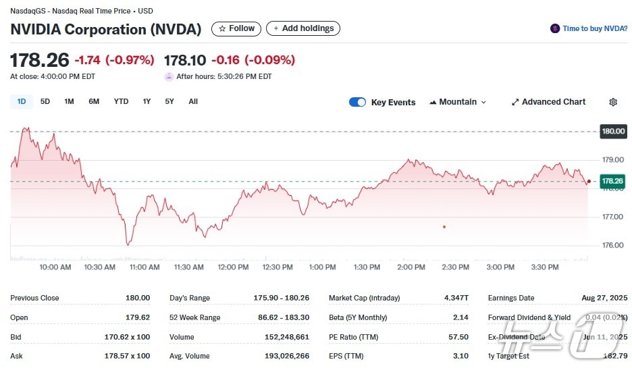Click the orange key event dot on chart
The width and height of the screenshot is (632, 368).
pos(444,227)
